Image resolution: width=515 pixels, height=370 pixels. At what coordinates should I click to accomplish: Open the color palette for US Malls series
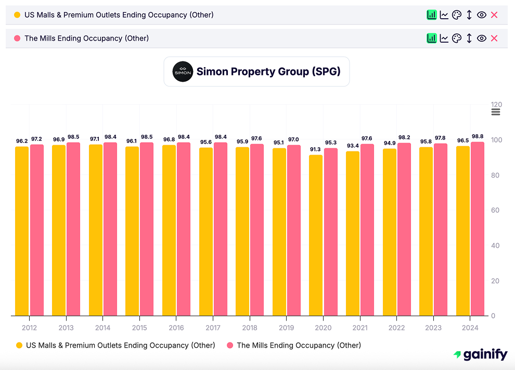point(457,15)
